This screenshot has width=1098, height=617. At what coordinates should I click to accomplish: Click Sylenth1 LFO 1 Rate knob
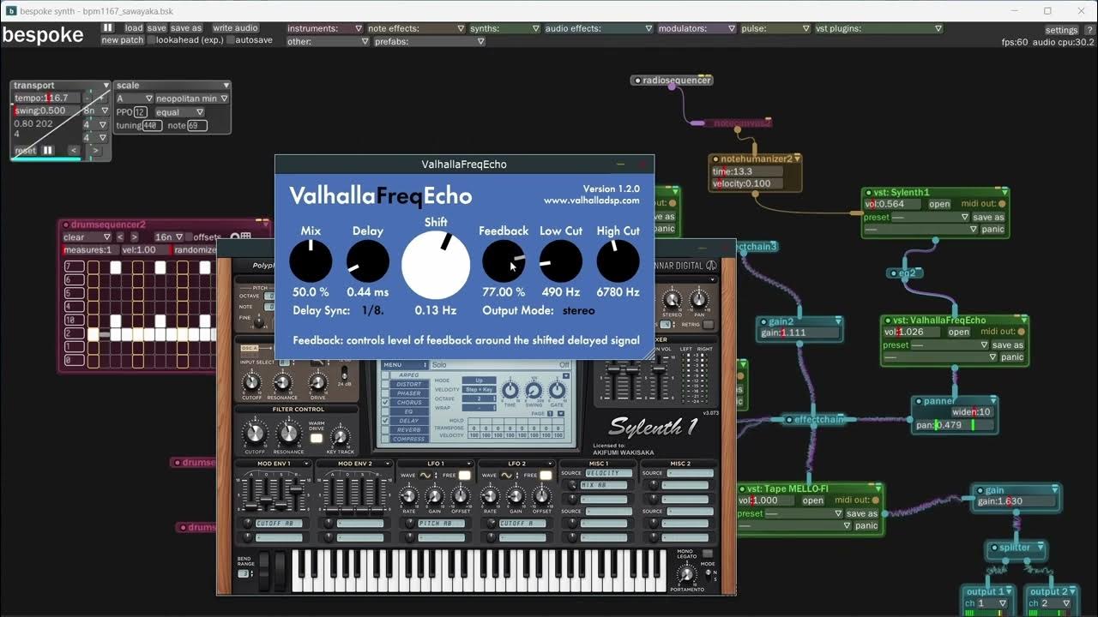409,496
